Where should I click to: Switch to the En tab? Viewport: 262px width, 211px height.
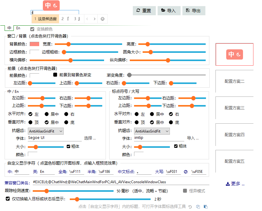click(x=18, y=28)
